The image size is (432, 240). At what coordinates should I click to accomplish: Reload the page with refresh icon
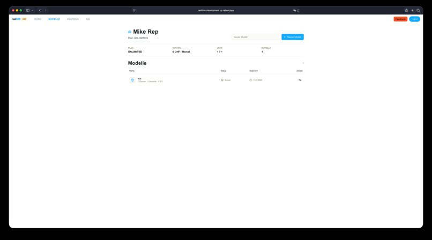pos(298,11)
